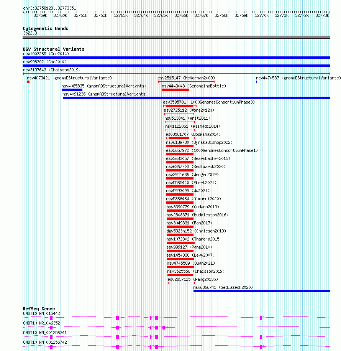The image size is (341, 351).
Task: Click the RefSeq Genes track title
Action: coord(39,309)
